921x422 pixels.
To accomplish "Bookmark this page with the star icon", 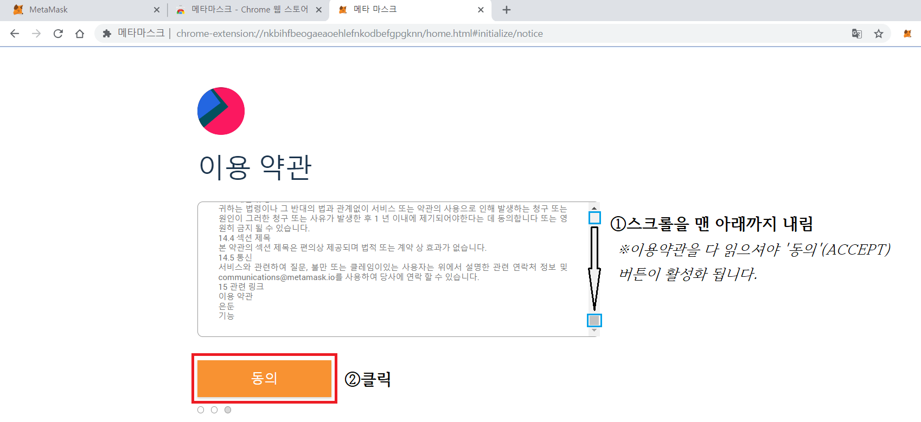I will click(x=879, y=34).
